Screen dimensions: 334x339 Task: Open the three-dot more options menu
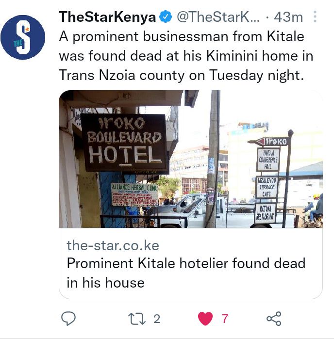[315, 16]
